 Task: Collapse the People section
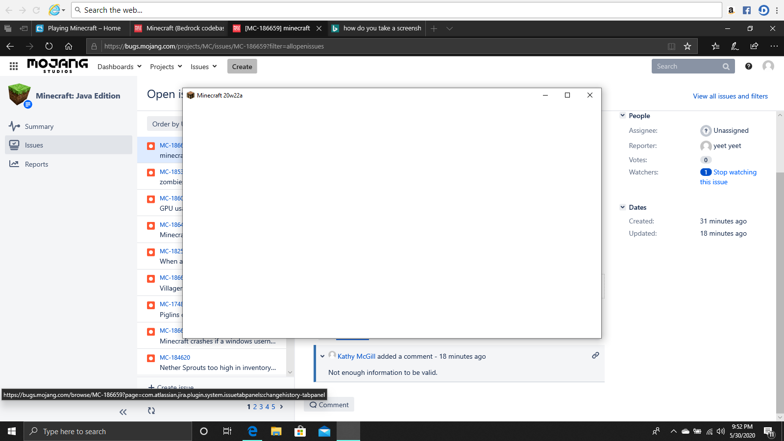(x=623, y=116)
